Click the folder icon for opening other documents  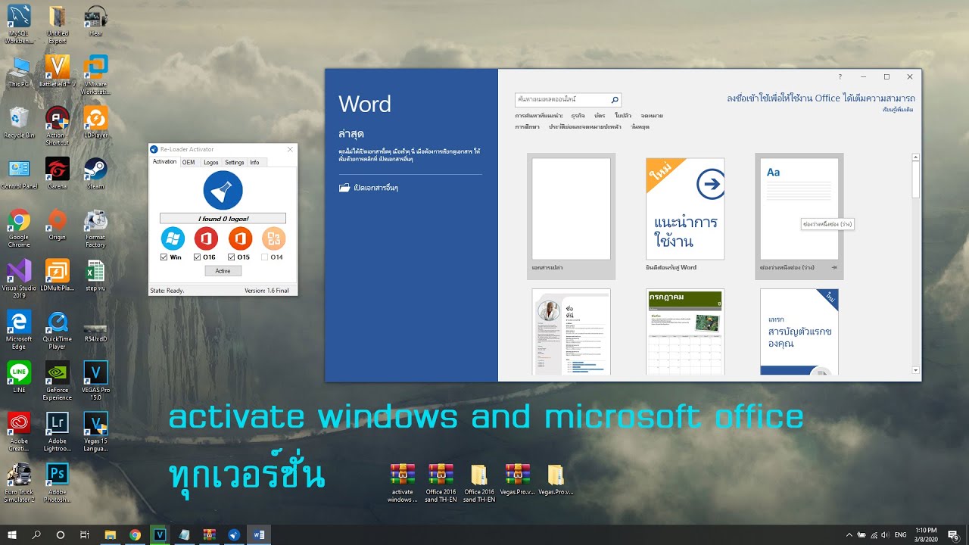[x=344, y=188]
